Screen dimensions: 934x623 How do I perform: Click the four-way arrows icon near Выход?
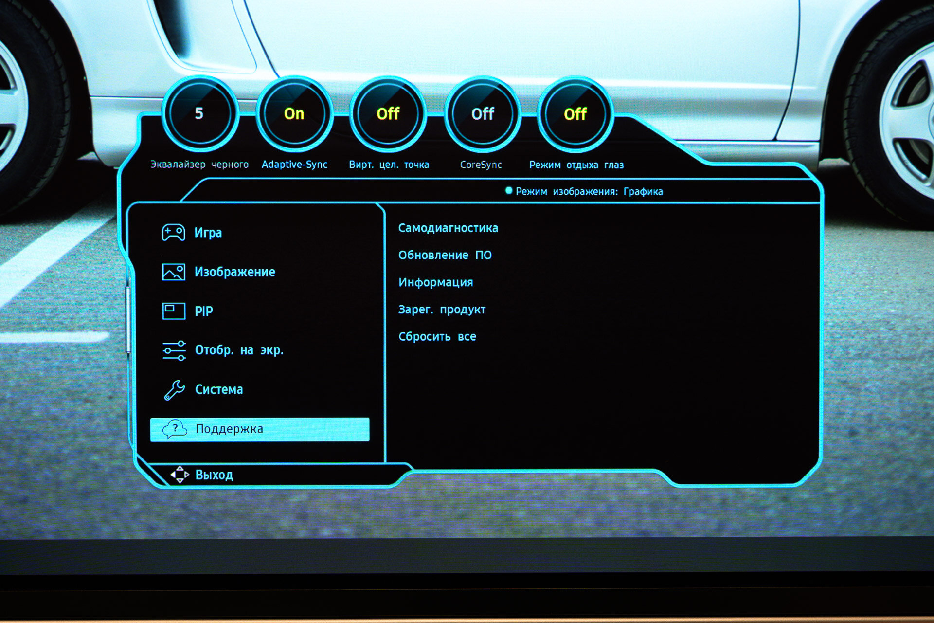click(180, 475)
